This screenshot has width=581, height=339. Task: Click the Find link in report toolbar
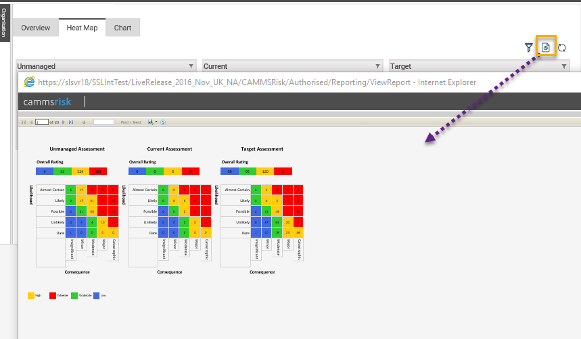(x=124, y=122)
